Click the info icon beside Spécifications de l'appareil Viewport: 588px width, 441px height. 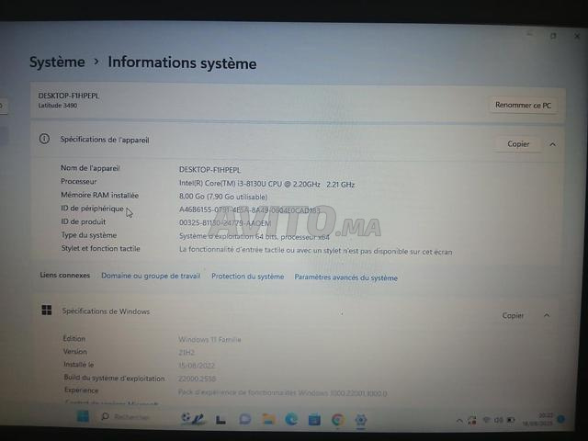tap(44, 139)
